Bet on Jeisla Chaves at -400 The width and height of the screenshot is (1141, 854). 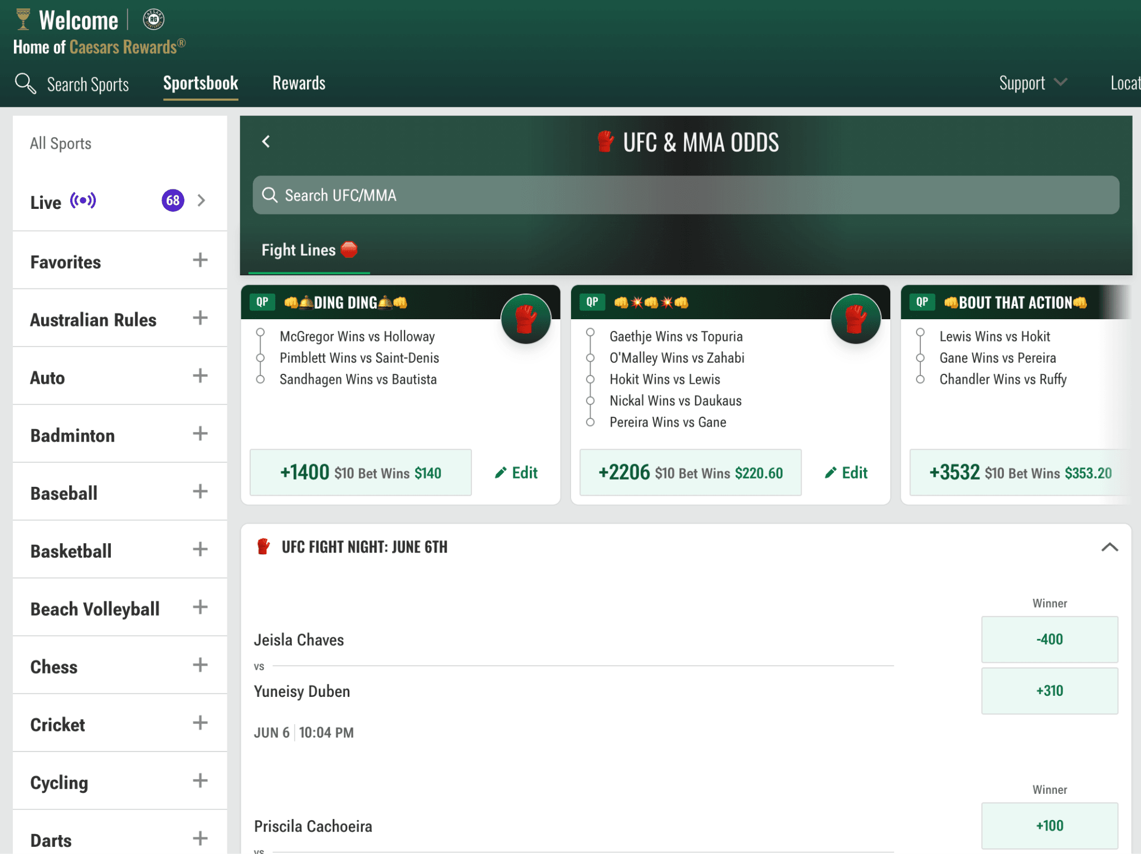1050,639
